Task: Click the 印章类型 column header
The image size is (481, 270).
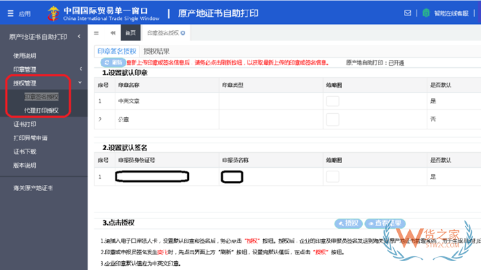Action: pyautogui.click(x=233, y=85)
